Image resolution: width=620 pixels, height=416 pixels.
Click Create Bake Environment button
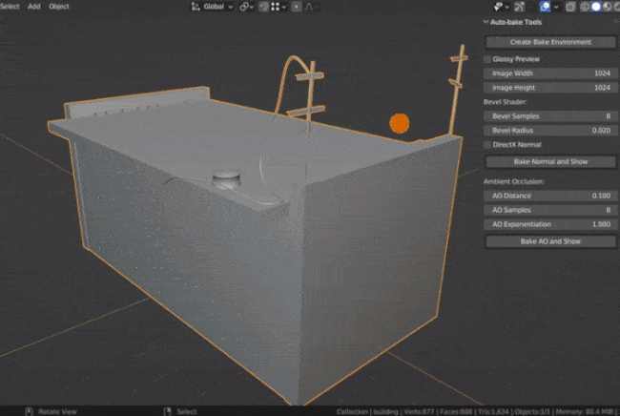(550, 42)
